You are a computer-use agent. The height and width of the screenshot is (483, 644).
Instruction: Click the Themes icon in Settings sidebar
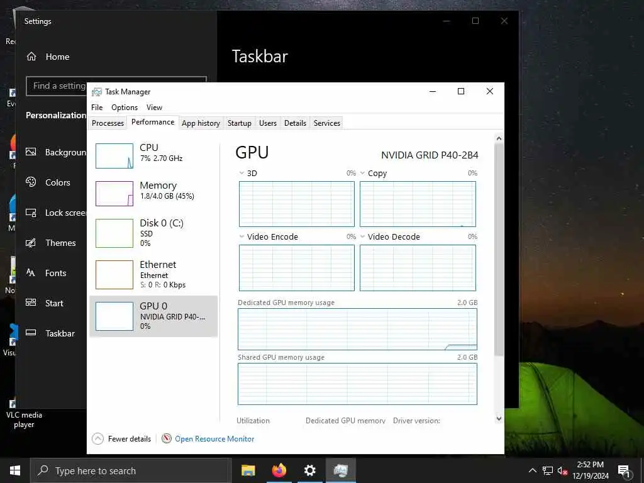tap(31, 243)
